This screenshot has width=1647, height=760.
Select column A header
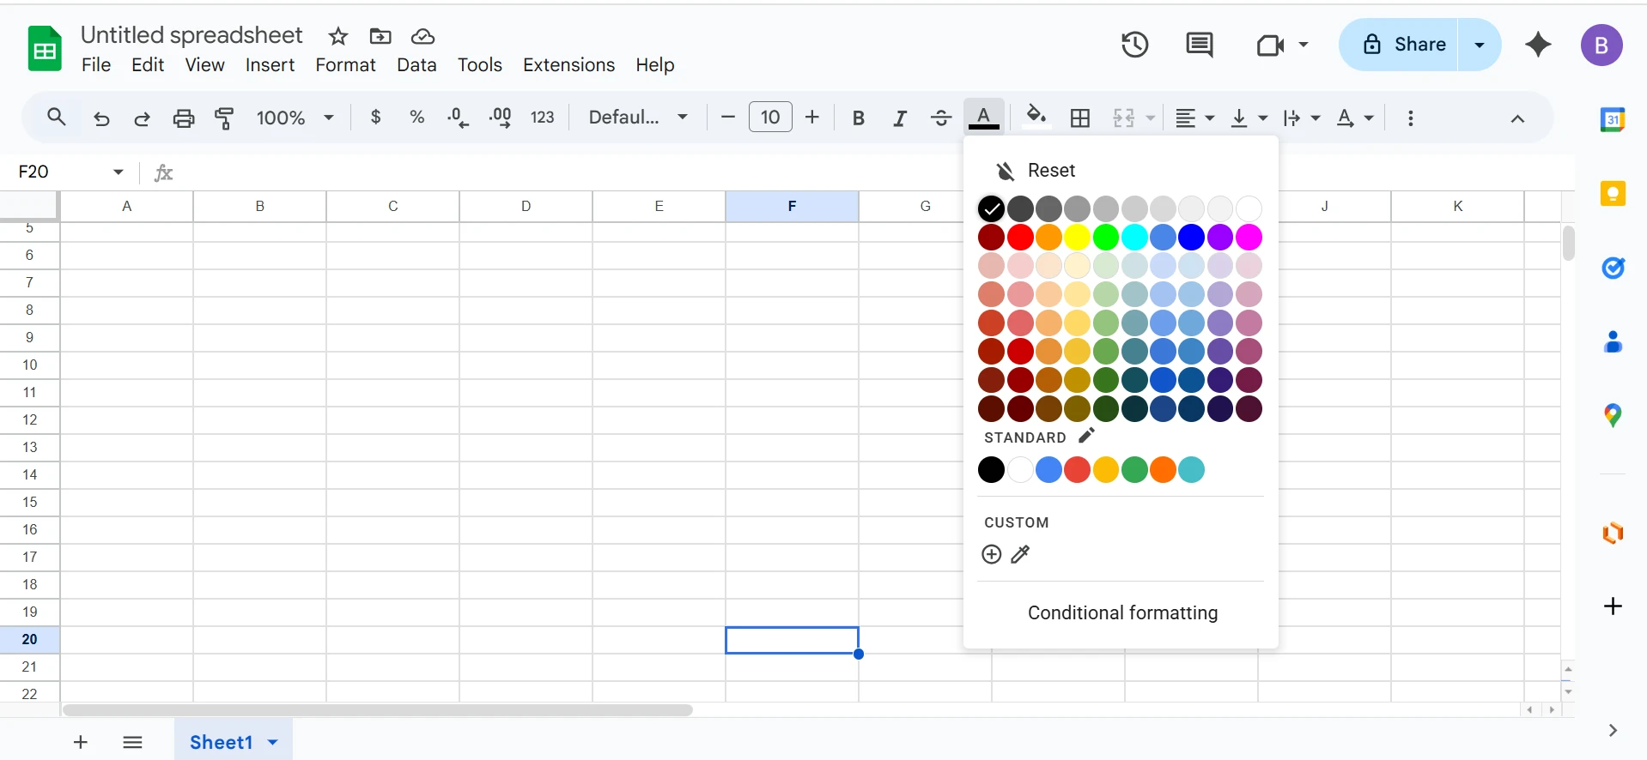coord(127,206)
